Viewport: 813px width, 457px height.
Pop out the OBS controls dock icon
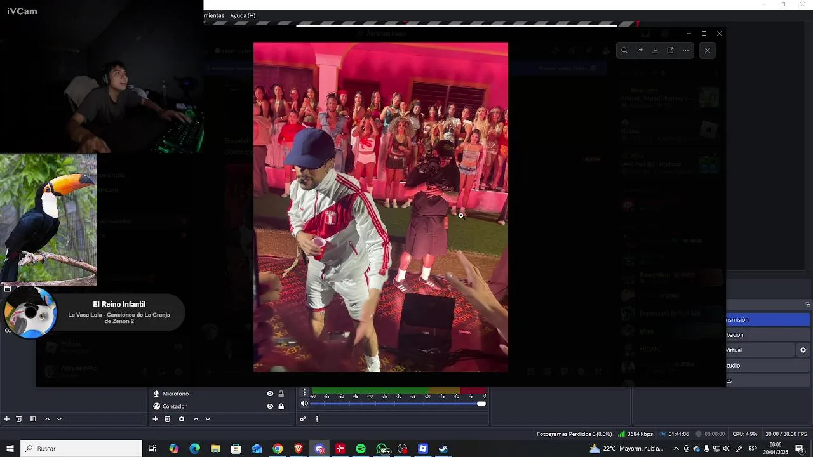(x=807, y=305)
